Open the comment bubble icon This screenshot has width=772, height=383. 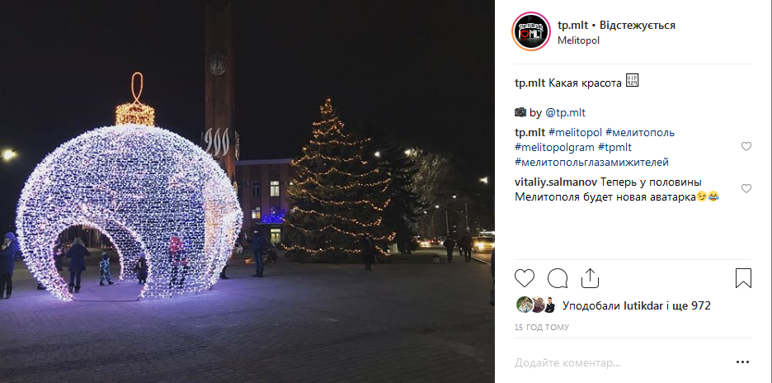click(x=558, y=278)
